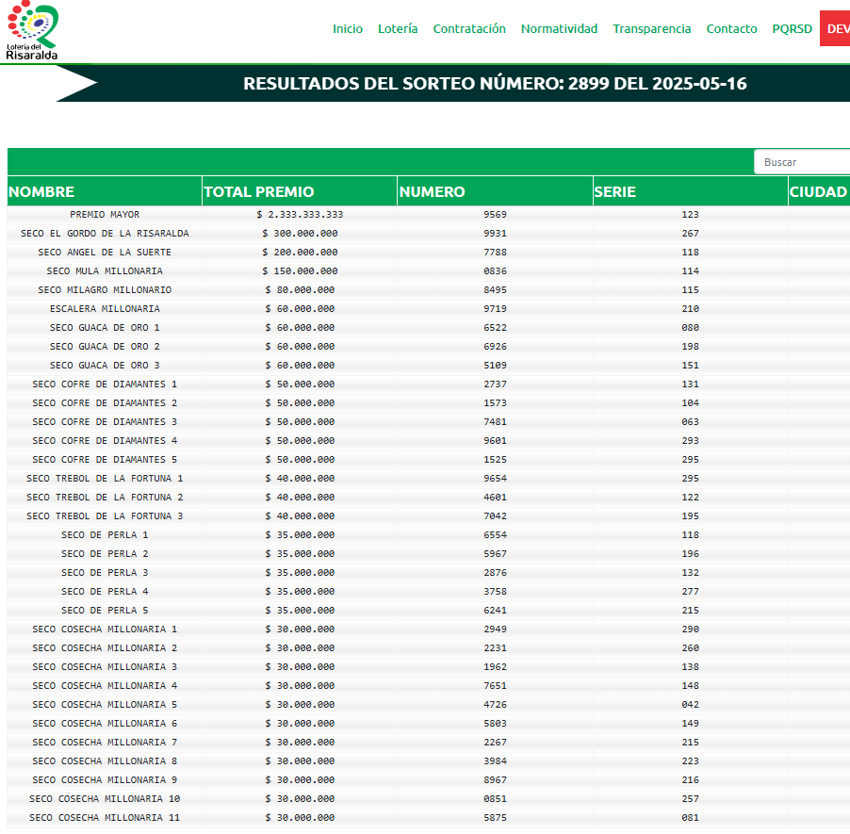Select the PREMIO MAYOR row name
The height and width of the screenshot is (834, 850).
[x=105, y=215]
